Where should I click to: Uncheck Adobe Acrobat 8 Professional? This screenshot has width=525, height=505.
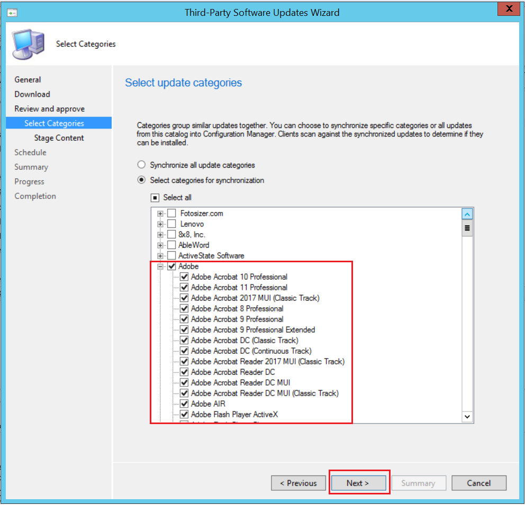coord(184,309)
